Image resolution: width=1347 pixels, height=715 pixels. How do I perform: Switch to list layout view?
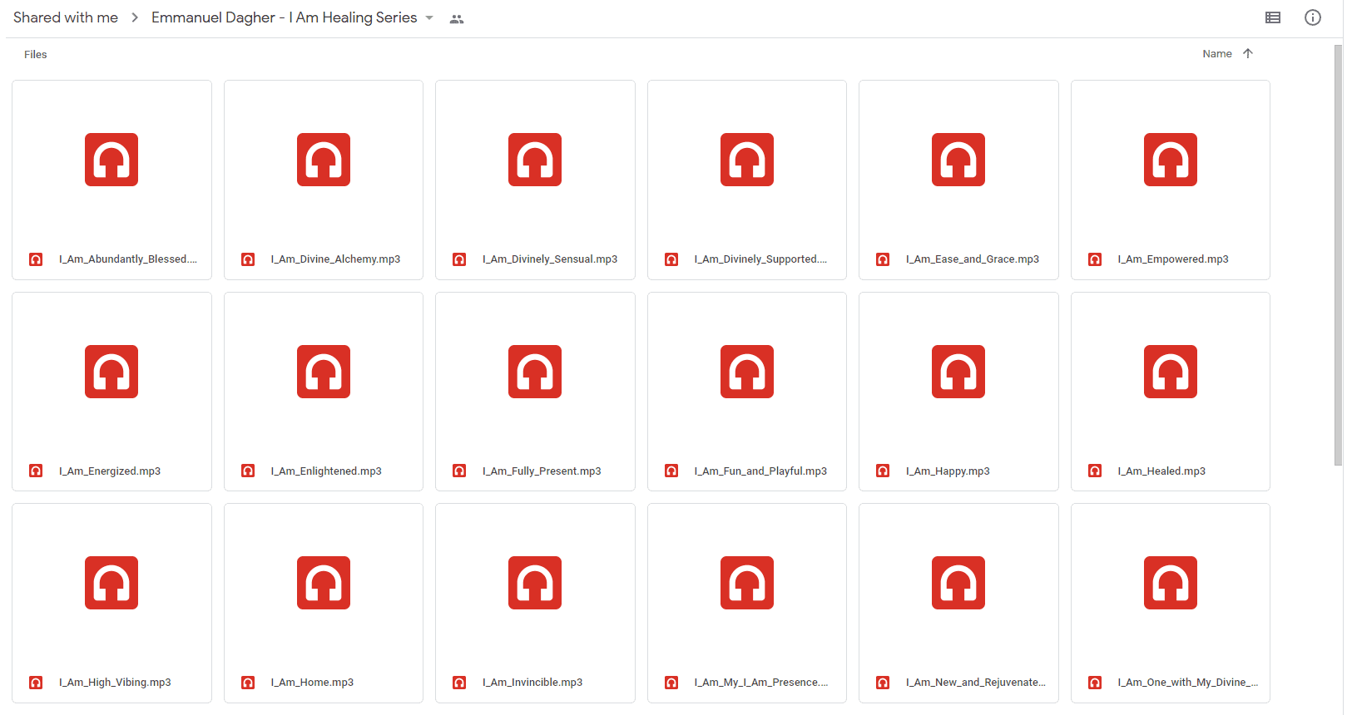(x=1272, y=17)
